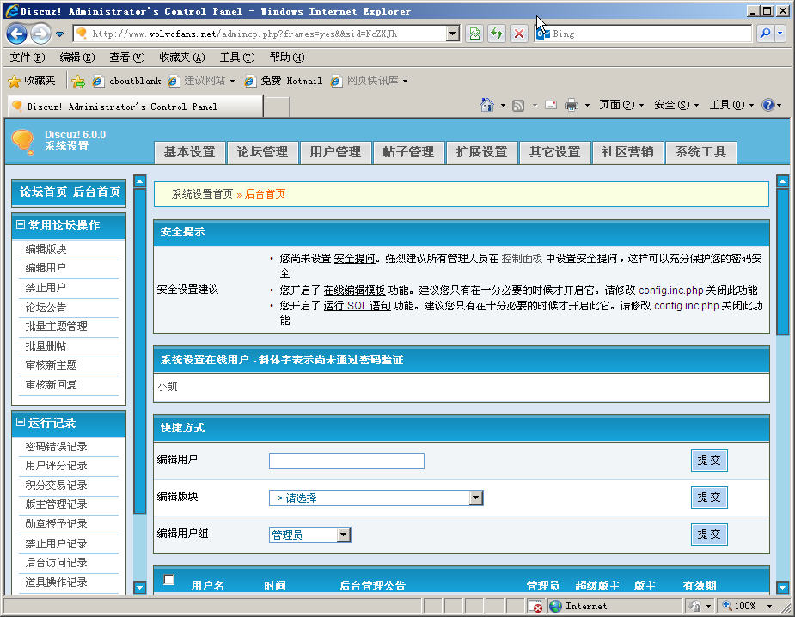Open the 建议网站 favorites item
Image resolution: width=795 pixels, height=617 pixels.
(202, 81)
